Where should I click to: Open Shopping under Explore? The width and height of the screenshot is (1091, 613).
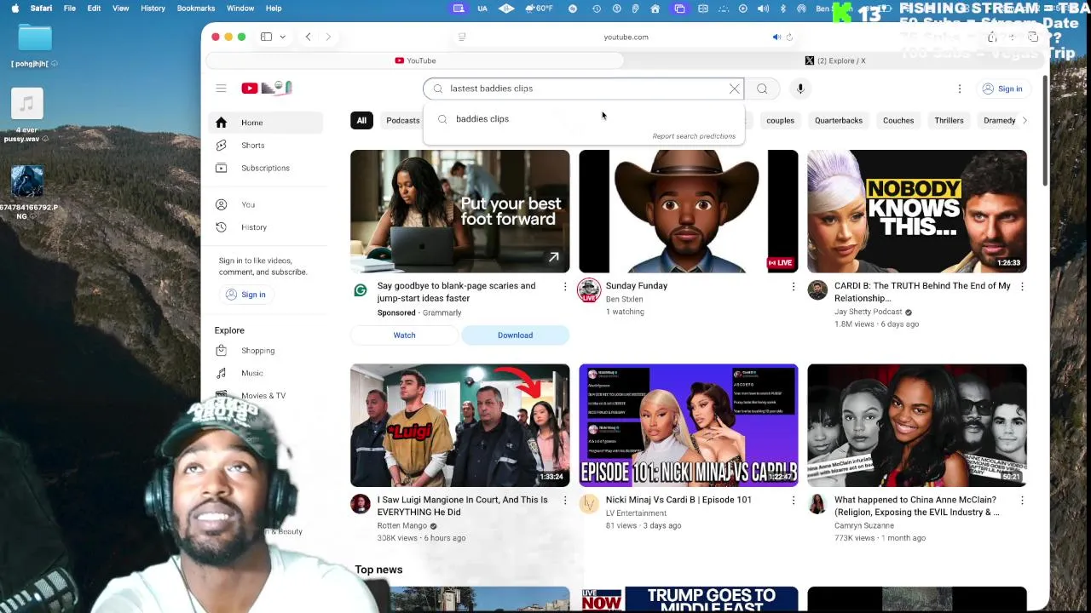[x=265, y=351]
